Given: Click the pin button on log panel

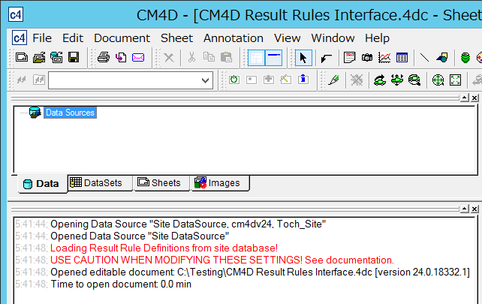Looking at the screenshot, I should click(x=464, y=207).
